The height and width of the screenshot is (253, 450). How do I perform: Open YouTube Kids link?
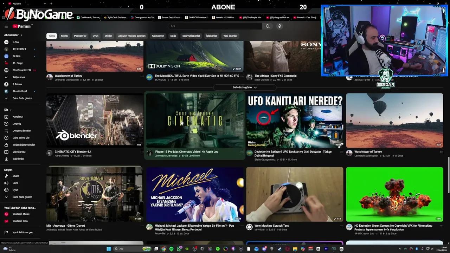[x=20, y=221]
